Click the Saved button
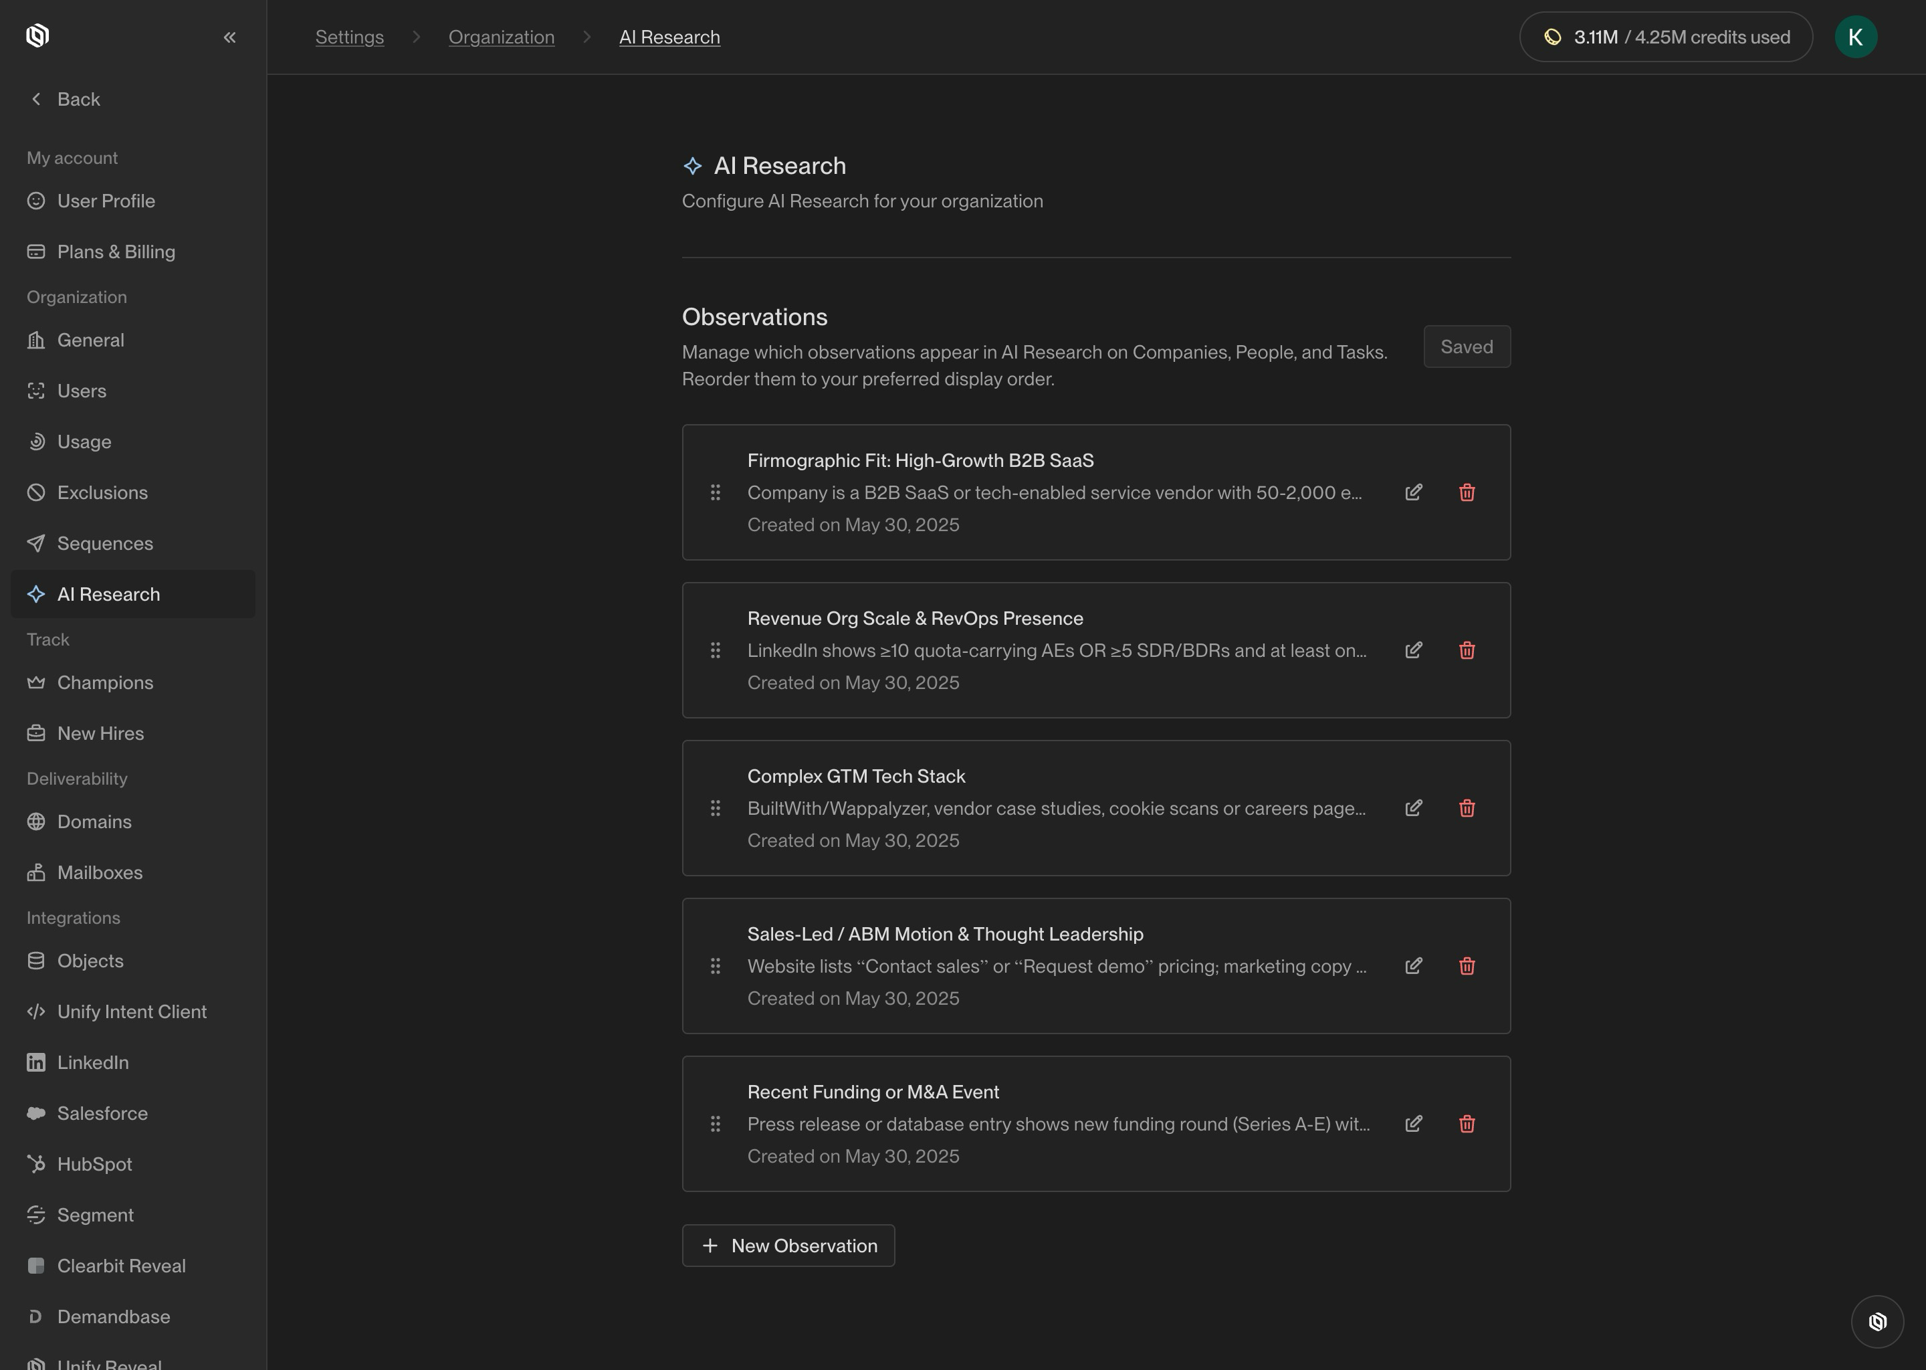The width and height of the screenshot is (1926, 1370). pyautogui.click(x=1467, y=347)
